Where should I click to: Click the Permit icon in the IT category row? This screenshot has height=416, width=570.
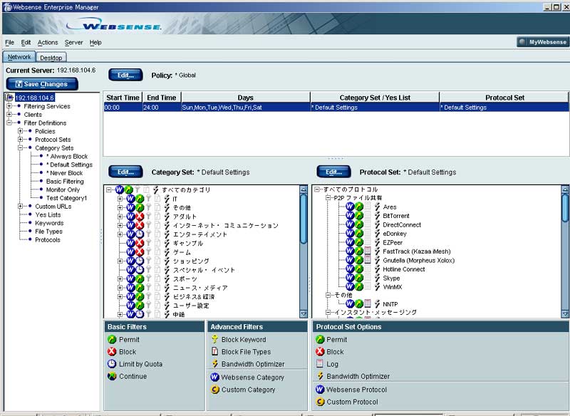tap(140, 199)
